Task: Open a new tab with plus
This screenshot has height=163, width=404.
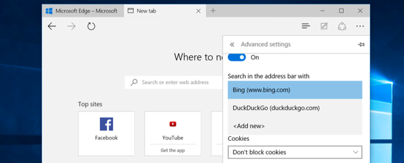Action: (x=213, y=11)
